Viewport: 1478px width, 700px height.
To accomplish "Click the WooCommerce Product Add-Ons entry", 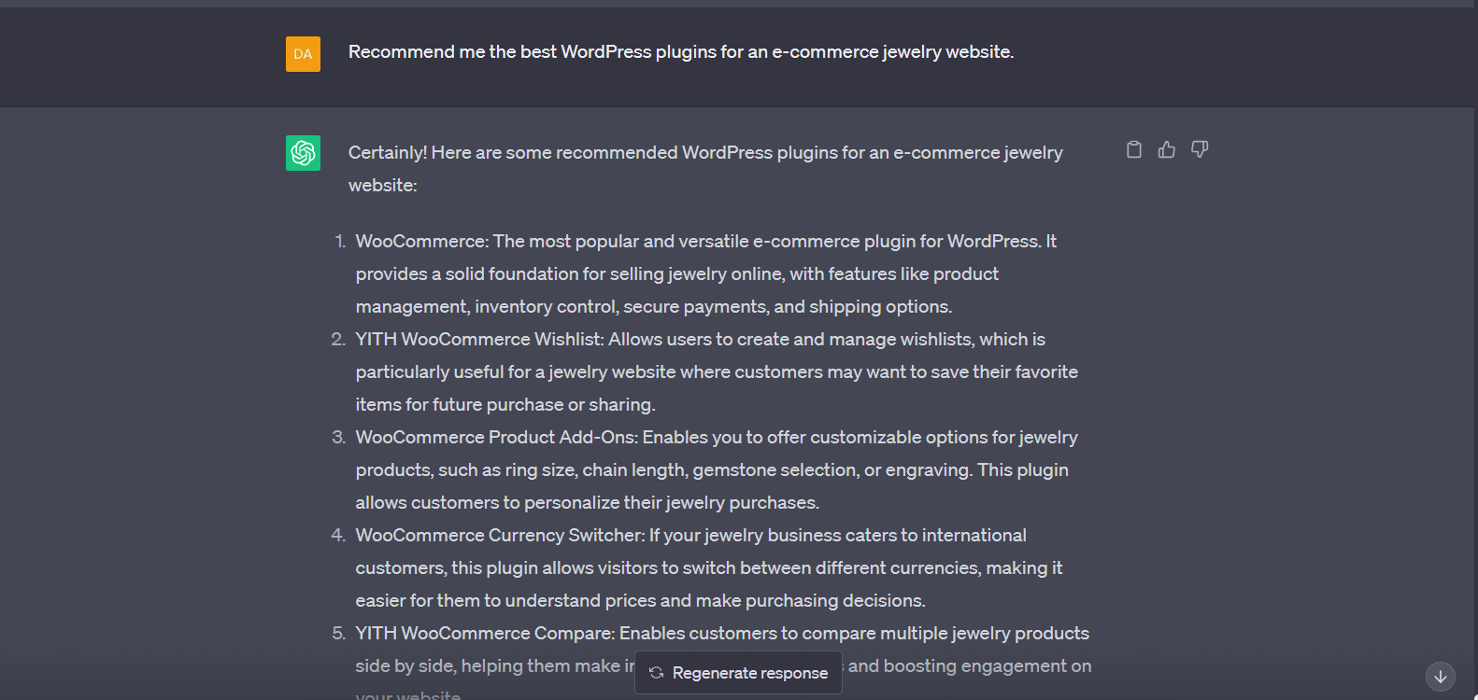I will (716, 438).
